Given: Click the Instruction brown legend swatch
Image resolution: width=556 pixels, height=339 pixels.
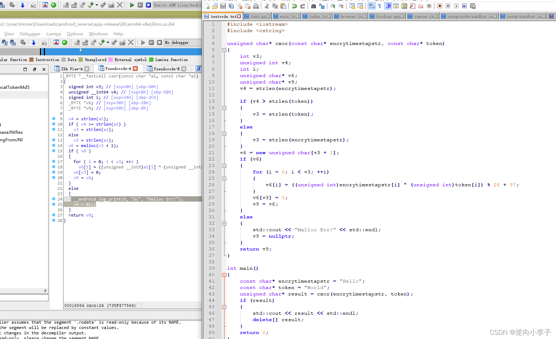Looking at the screenshot, I should click(x=31, y=60).
